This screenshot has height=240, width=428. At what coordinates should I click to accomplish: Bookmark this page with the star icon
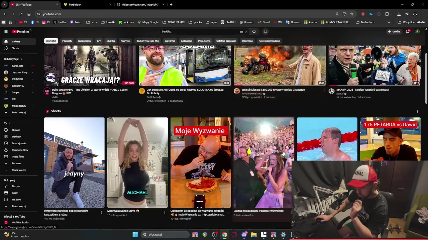coord(352,14)
